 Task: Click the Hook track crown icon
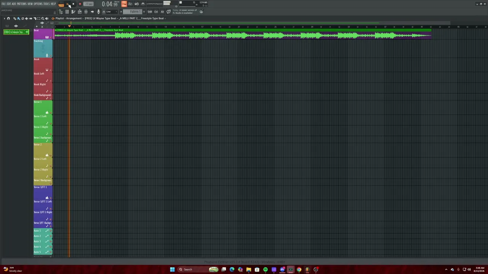pos(47,70)
